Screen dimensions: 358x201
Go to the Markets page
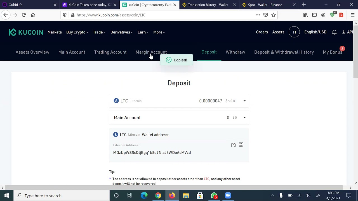(x=55, y=32)
